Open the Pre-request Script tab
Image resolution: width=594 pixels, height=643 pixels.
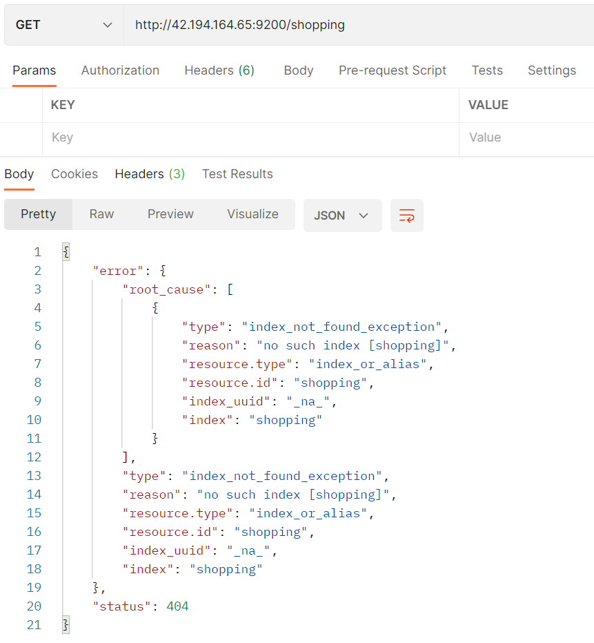(392, 70)
